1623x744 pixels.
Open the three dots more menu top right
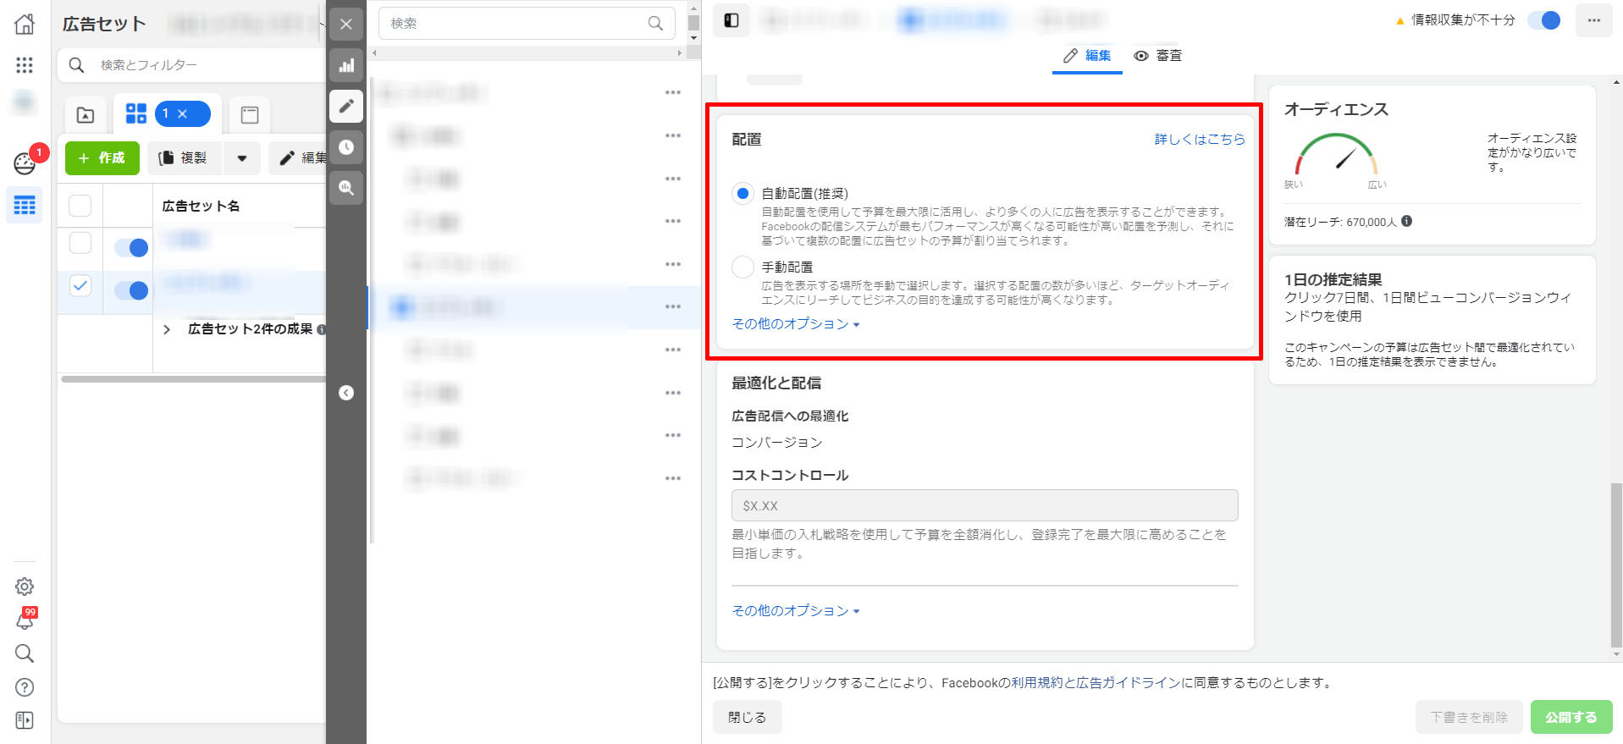pyautogui.click(x=1594, y=20)
